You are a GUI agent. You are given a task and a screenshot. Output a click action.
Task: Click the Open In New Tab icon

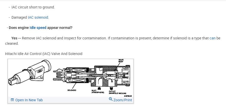pyautogui.click(x=12, y=100)
